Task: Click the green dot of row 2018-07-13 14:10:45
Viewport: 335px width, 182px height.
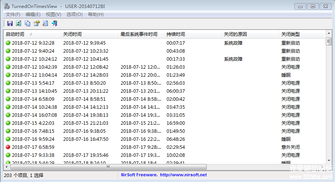Action: coord(8,91)
